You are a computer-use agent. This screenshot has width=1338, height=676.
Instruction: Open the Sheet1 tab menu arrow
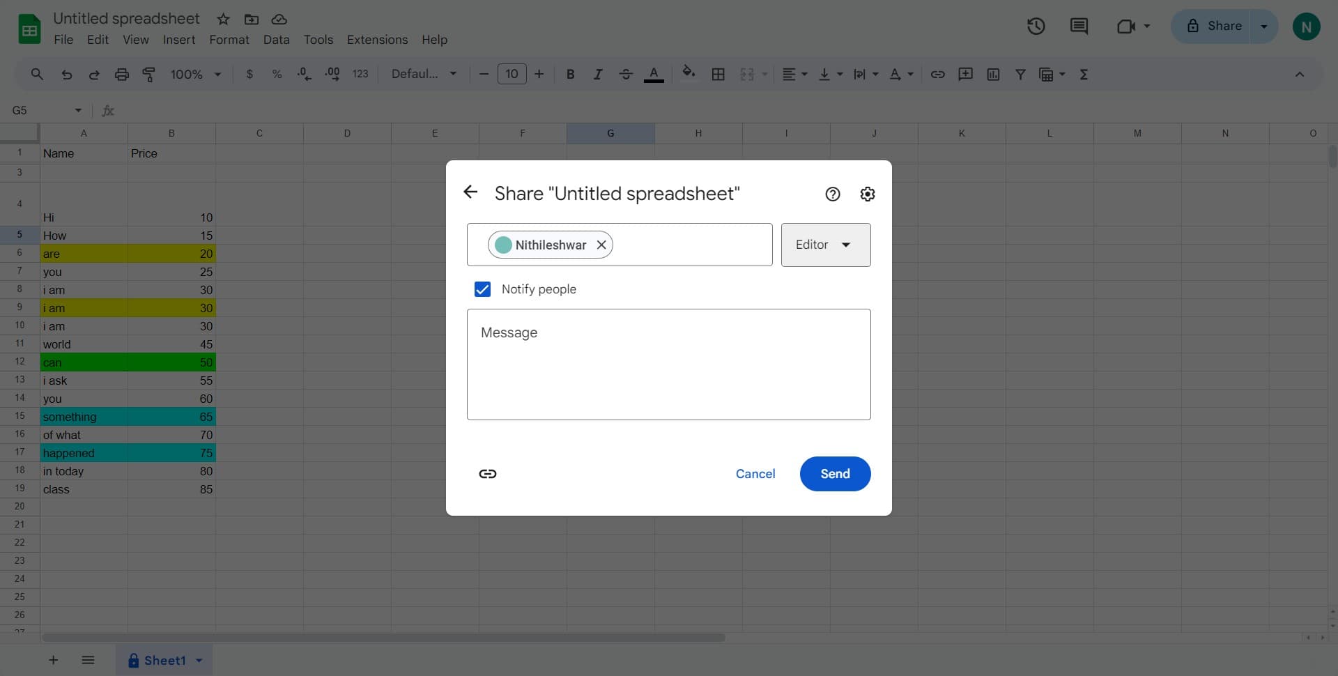[197, 660]
